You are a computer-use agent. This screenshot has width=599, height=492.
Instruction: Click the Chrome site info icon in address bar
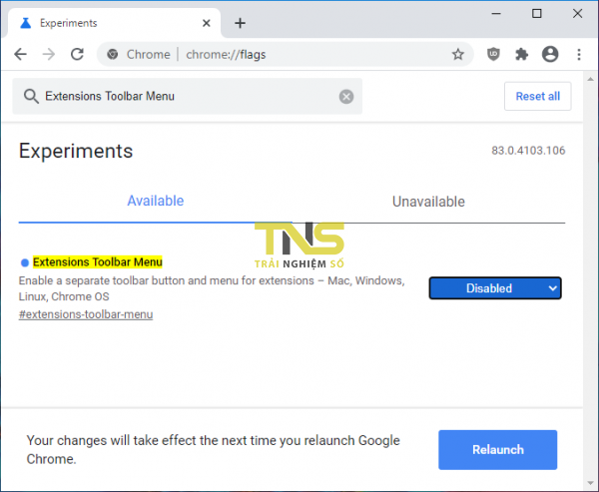tap(112, 54)
